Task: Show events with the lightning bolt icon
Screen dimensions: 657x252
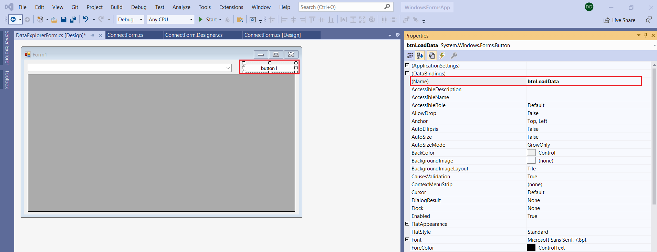Action: pos(442,55)
